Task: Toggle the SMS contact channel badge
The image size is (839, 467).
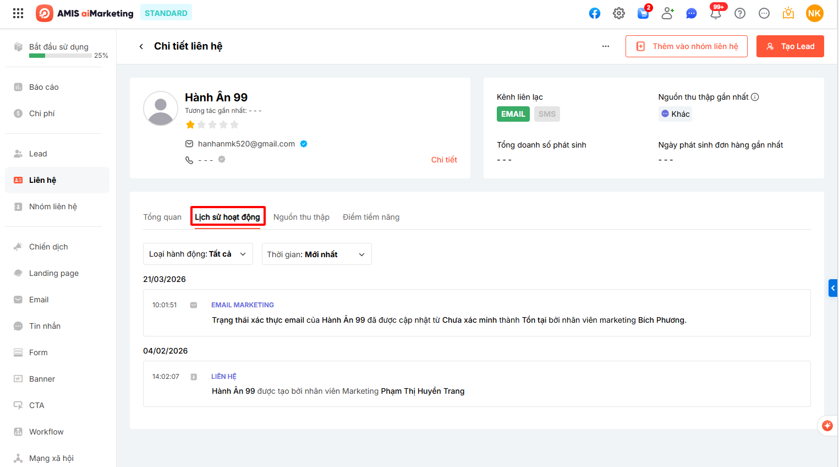Action: (x=547, y=114)
